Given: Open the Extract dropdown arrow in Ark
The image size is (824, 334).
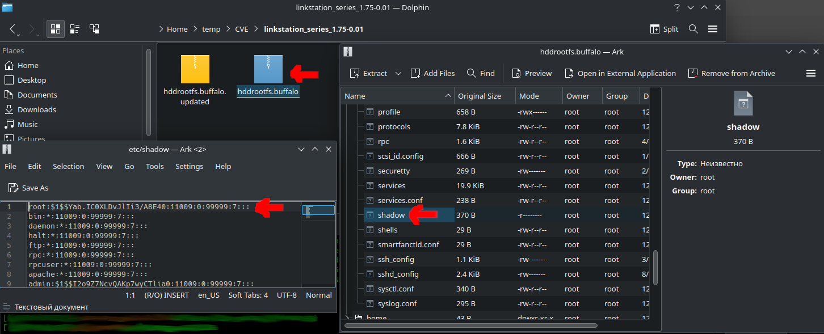Looking at the screenshot, I should point(398,73).
